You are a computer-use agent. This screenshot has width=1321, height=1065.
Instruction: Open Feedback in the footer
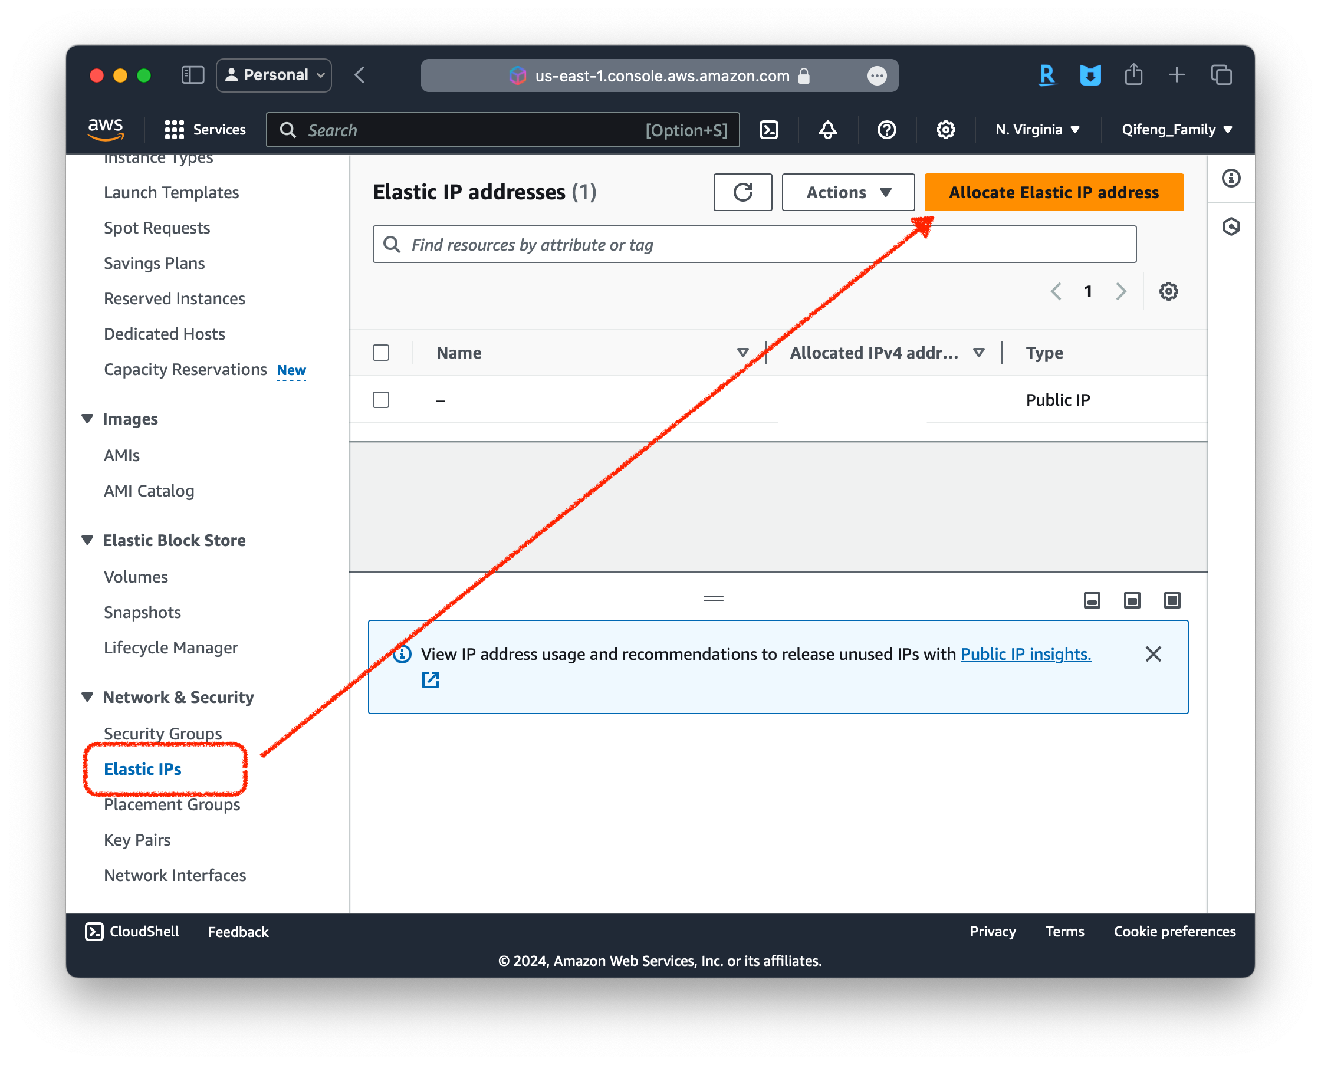point(238,932)
